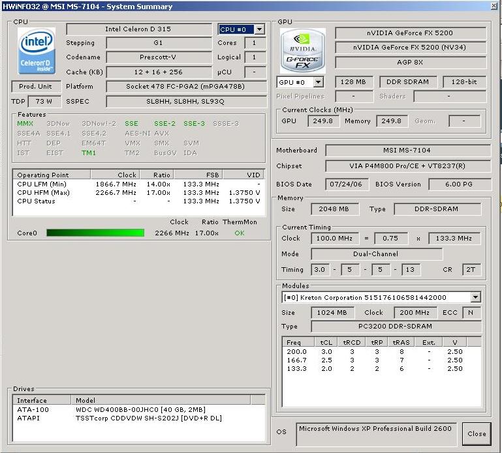Close the window using title bar X
Screen dimensions: 502x453
tap(494, 7)
